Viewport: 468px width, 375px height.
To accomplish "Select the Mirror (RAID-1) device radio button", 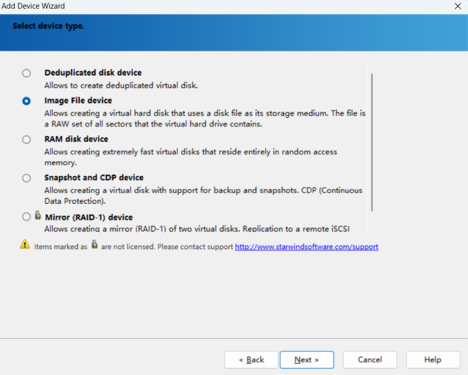I will (26, 217).
